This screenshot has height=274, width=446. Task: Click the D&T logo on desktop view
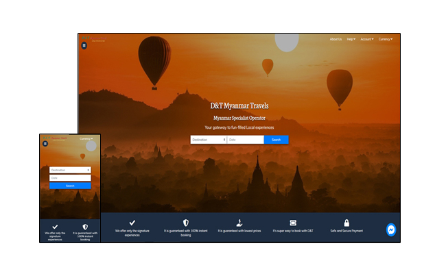pyautogui.click(x=94, y=38)
